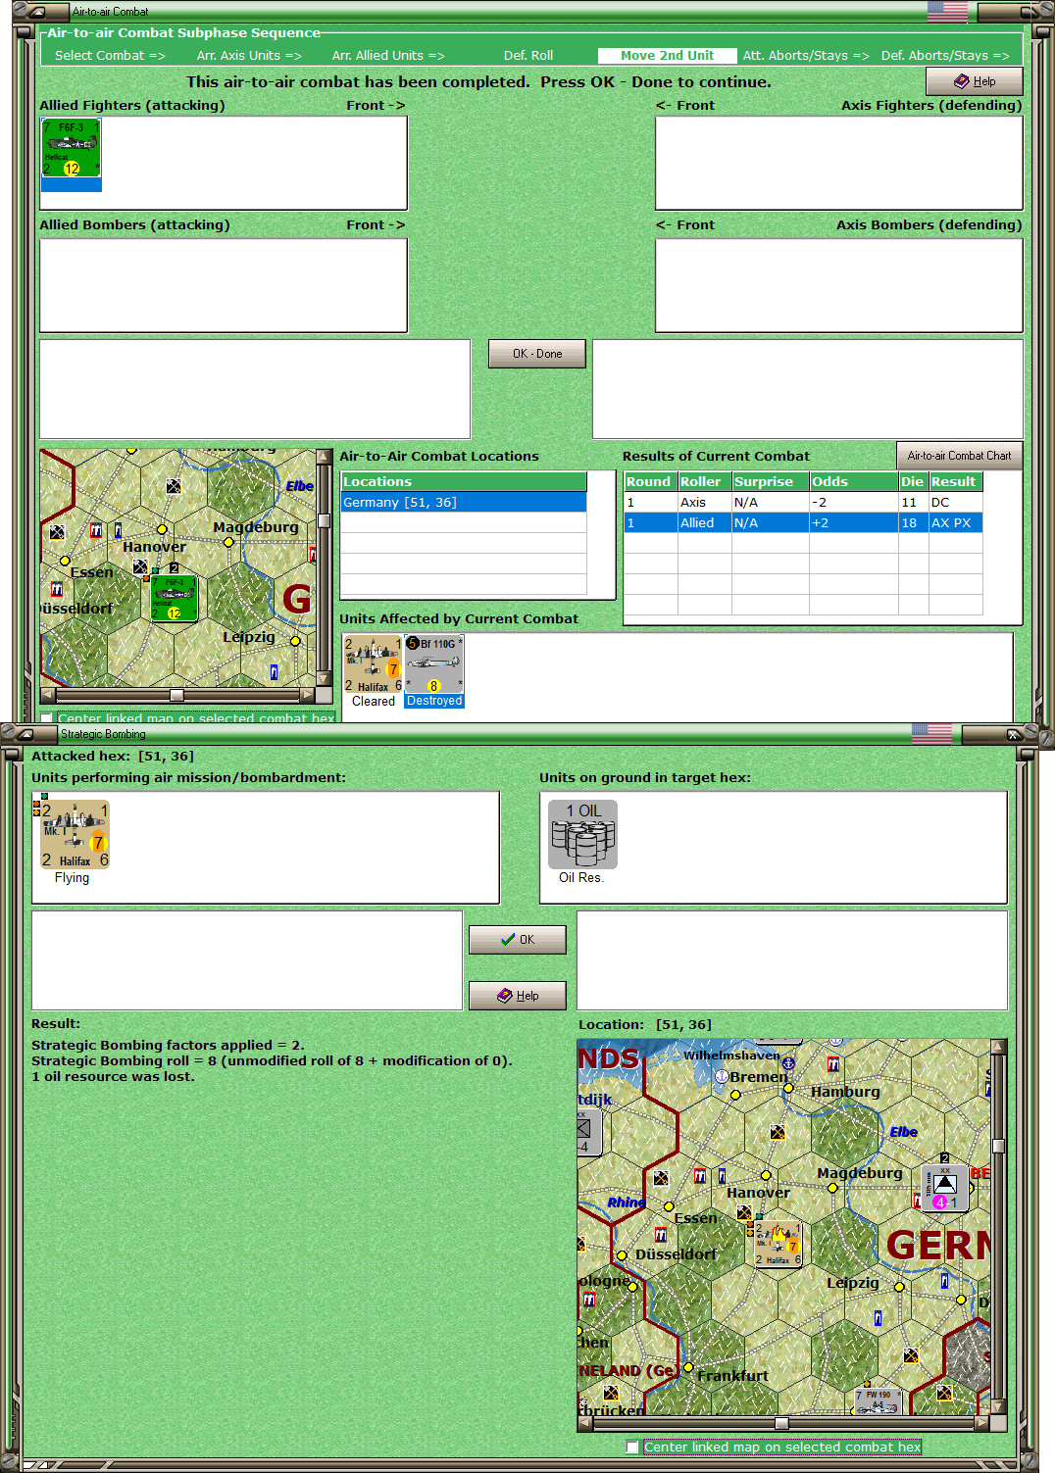Toggle center linked map checkbox in combat window
Screen dimensions: 1055x1473
click(46, 718)
